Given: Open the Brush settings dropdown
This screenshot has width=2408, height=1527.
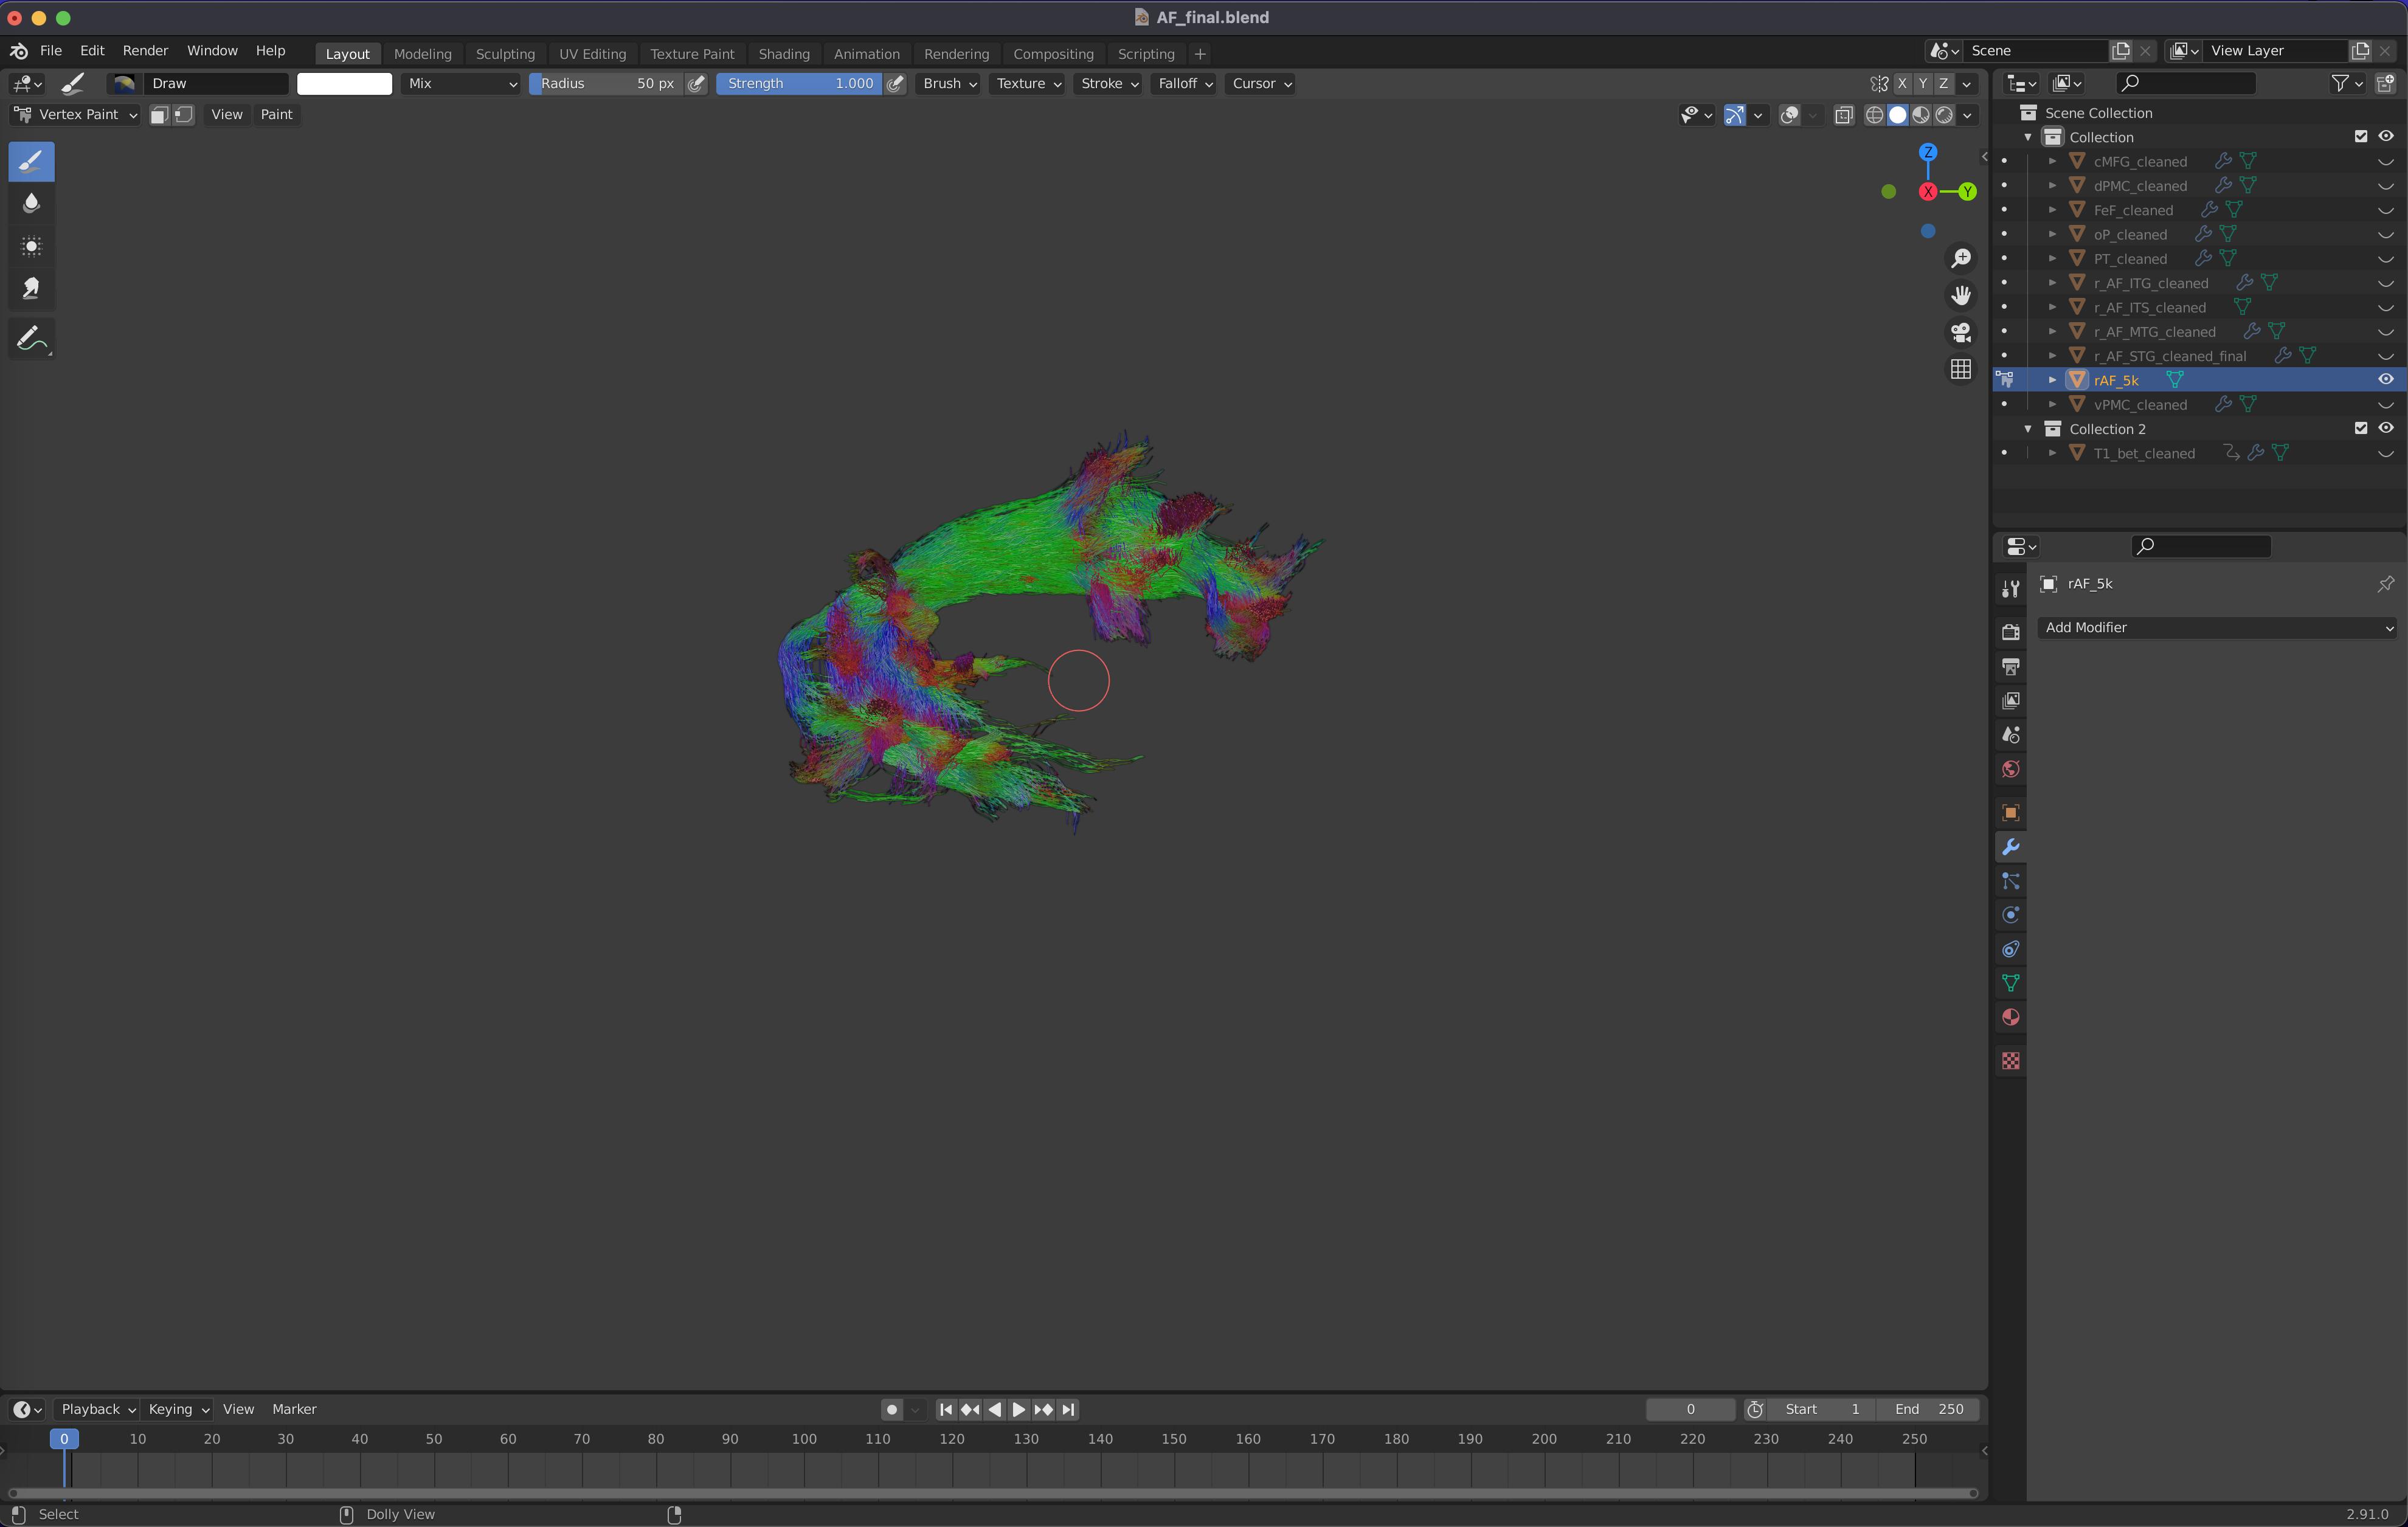Looking at the screenshot, I should pyautogui.click(x=949, y=84).
